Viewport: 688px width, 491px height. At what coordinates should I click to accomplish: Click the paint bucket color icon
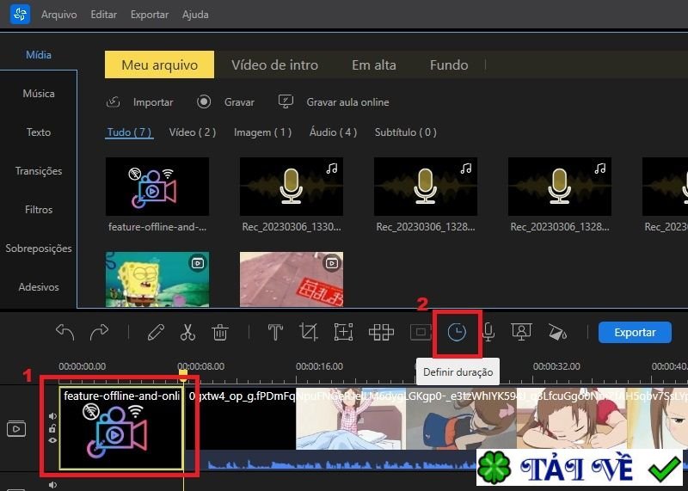(x=557, y=332)
